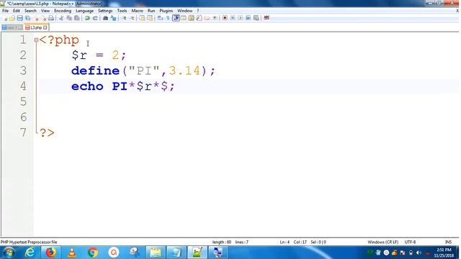Start macro recording with the red dot icon
This screenshot has height=259, width=461.
(225, 18)
